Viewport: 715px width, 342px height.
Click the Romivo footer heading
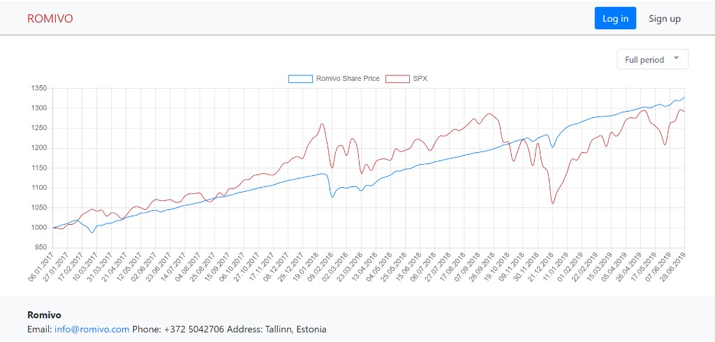click(x=44, y=315)
